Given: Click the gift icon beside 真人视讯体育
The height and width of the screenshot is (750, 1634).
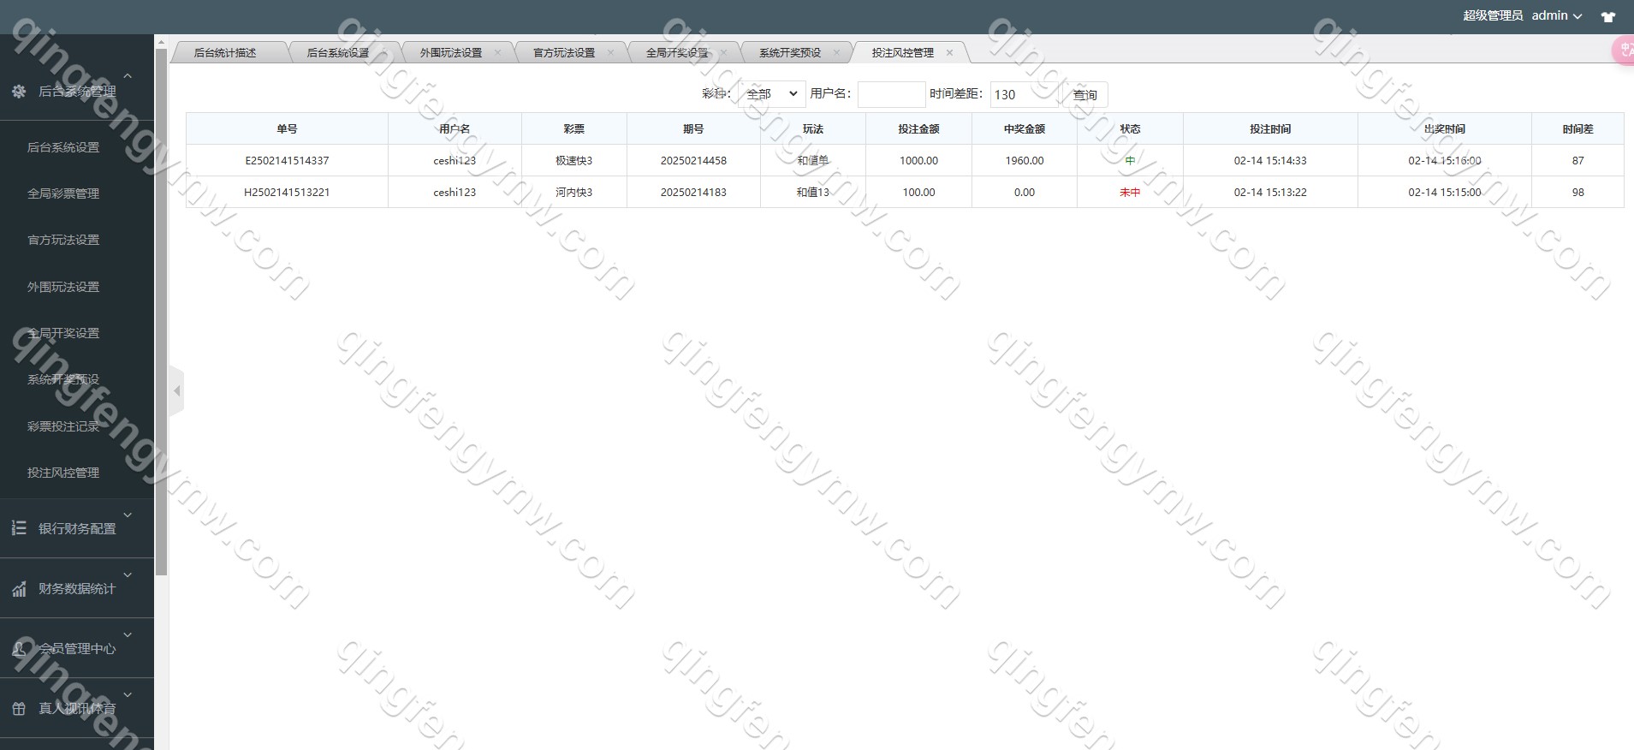Looking at the screenshot, I should coord(19,709).
